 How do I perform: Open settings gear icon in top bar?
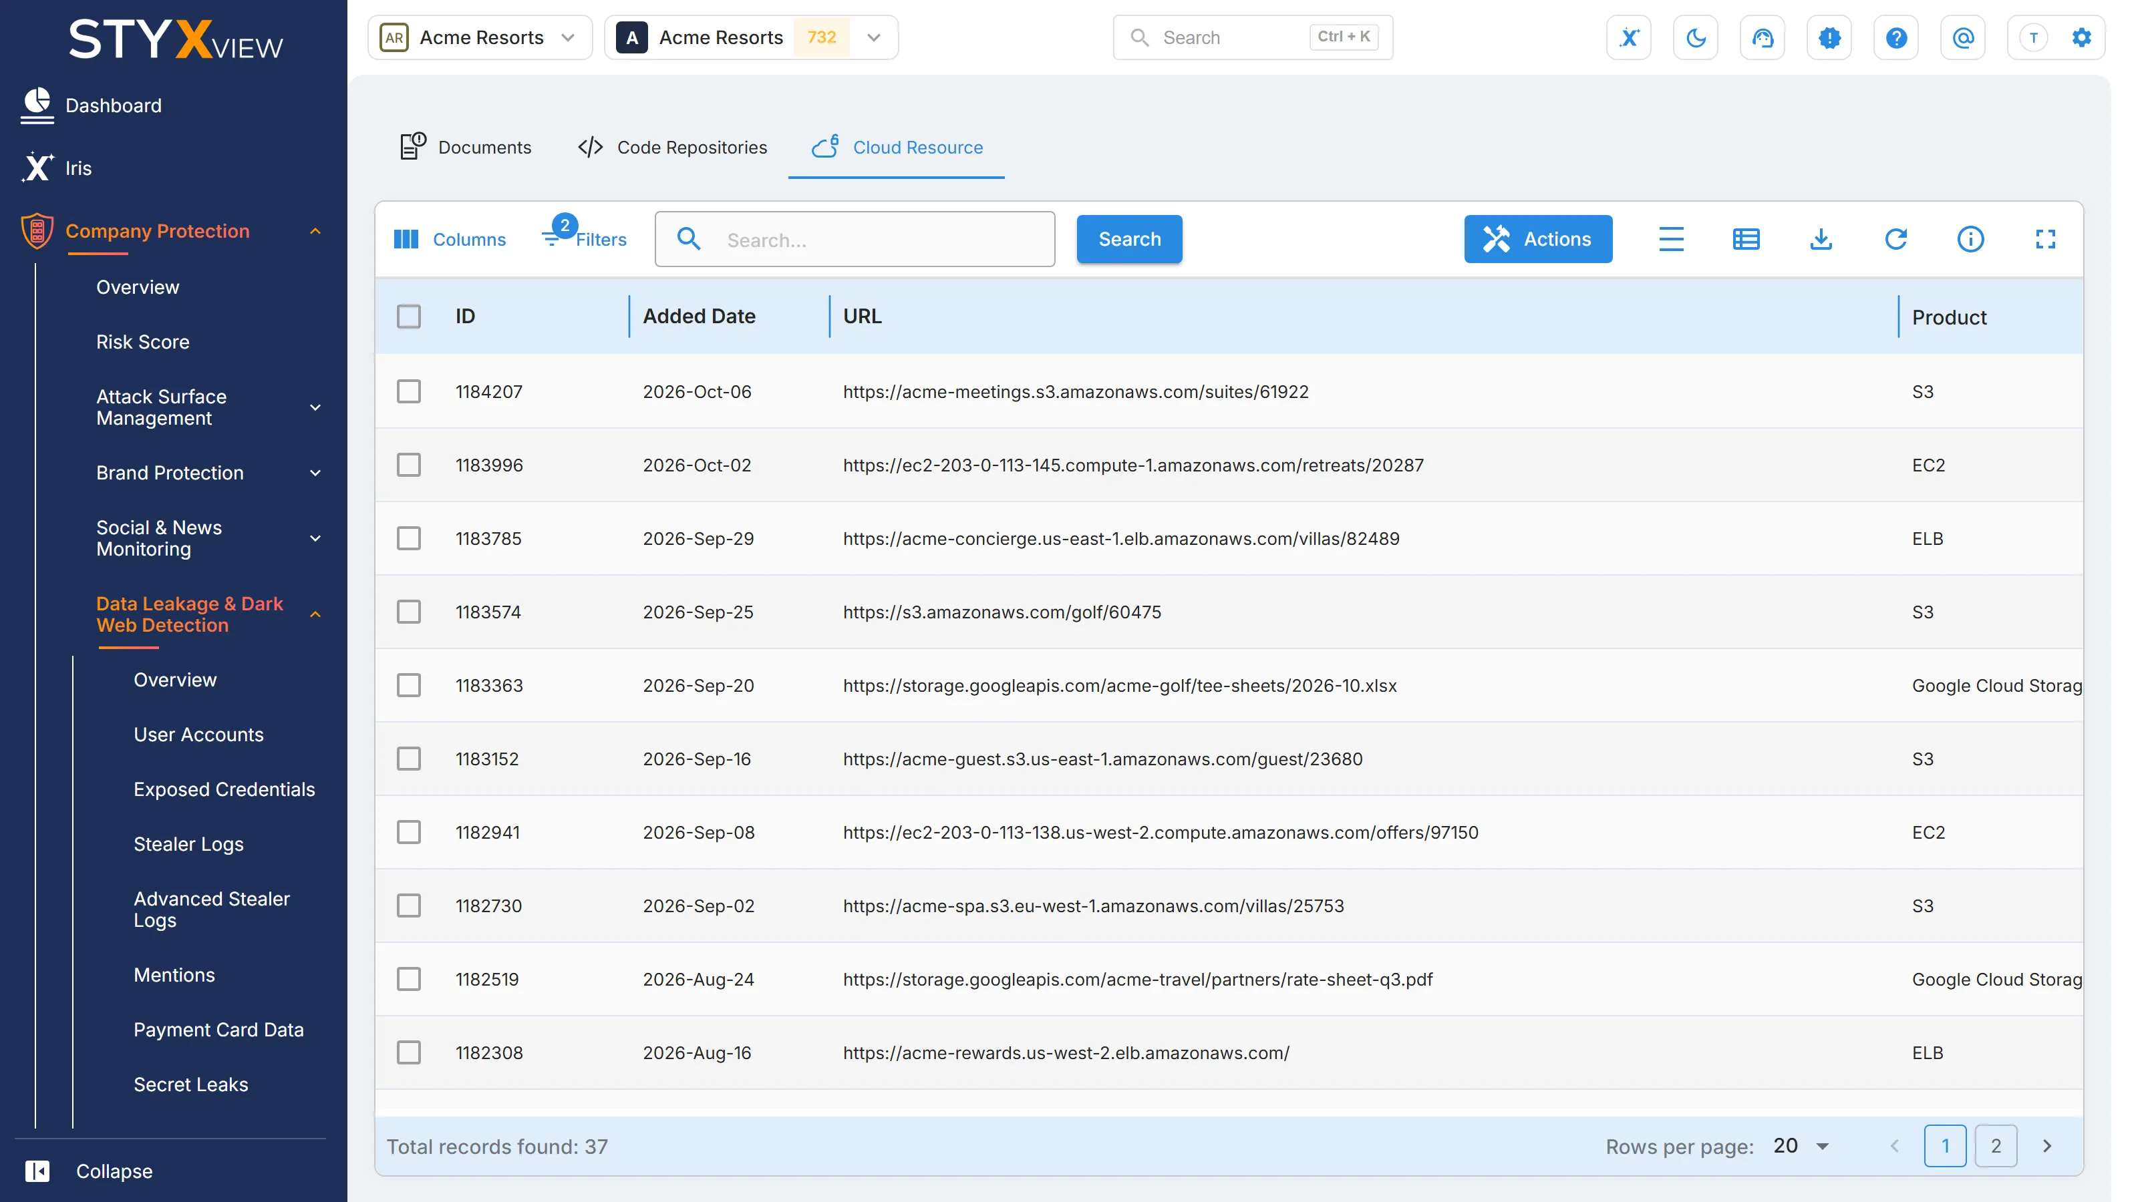pos(2082,37)
